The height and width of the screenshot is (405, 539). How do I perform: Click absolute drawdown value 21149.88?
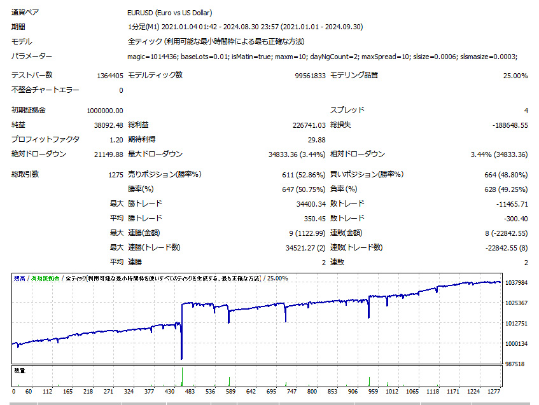pyautogui.click(x=109, y=154)
